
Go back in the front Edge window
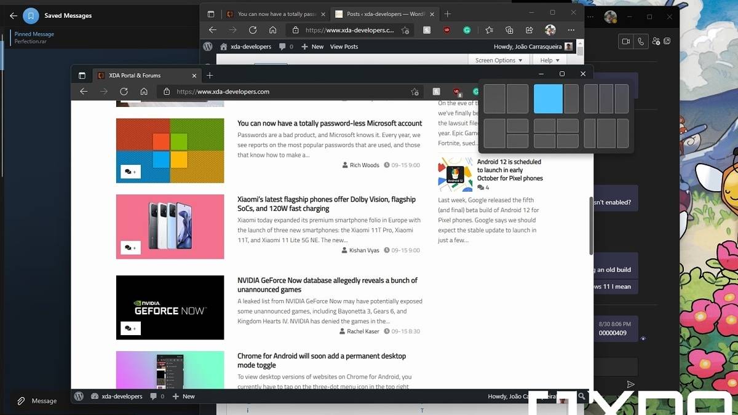point(84,92)
